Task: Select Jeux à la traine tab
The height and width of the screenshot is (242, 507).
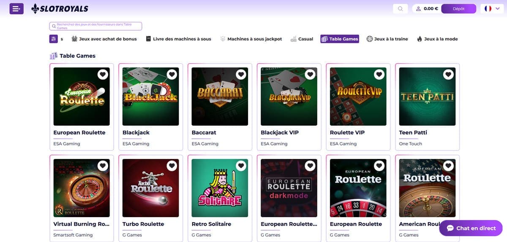Action: tap(387, 39)
